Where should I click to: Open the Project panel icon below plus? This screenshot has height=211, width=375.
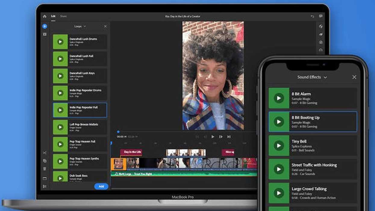click(x=45, y=34)
